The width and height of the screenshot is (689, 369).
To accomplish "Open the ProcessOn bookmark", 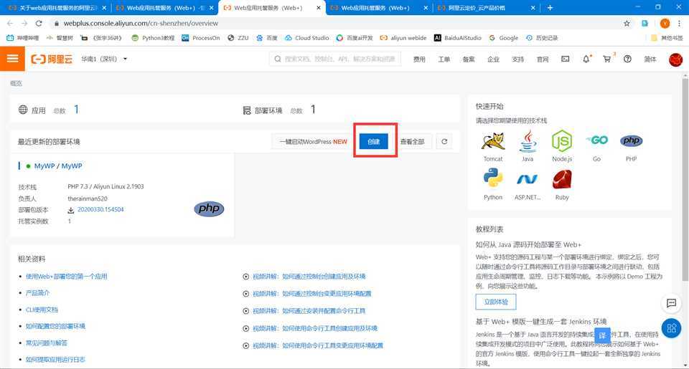I will click(x=201, y=38).
